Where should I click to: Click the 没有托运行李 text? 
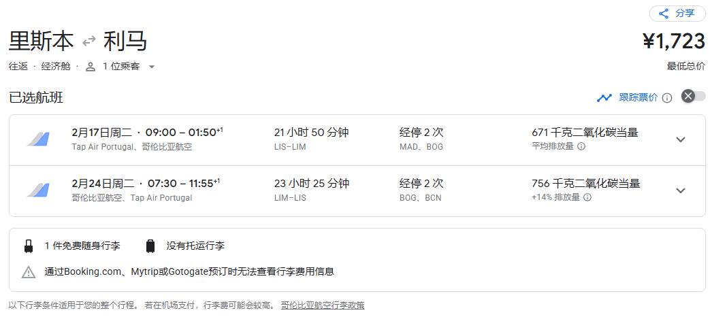pyautogui.click(x=196, y=246)
